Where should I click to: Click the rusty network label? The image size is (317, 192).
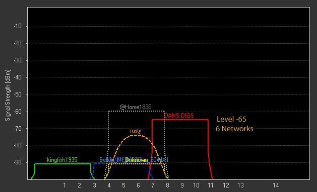point(136,131)
